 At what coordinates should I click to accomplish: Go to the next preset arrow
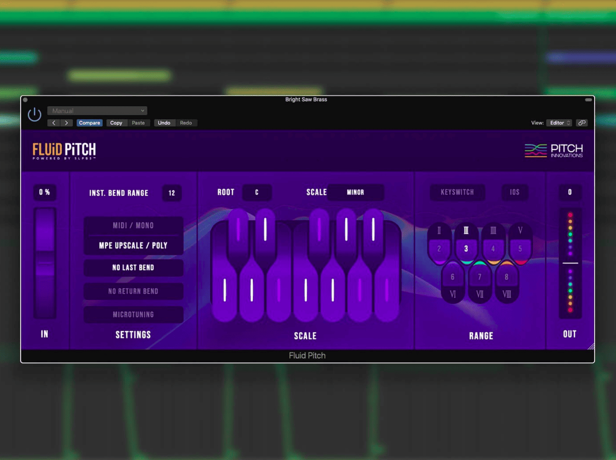click(66, 123)
